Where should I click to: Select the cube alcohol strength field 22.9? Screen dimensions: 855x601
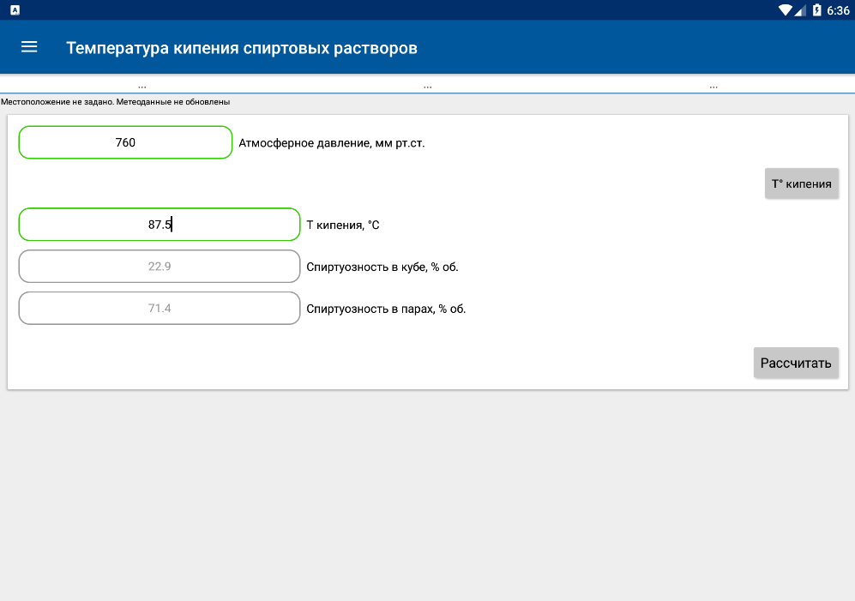tap(160, 266)
